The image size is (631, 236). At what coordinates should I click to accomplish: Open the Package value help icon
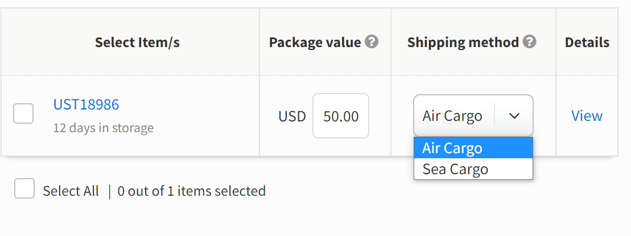coord(372,42)
